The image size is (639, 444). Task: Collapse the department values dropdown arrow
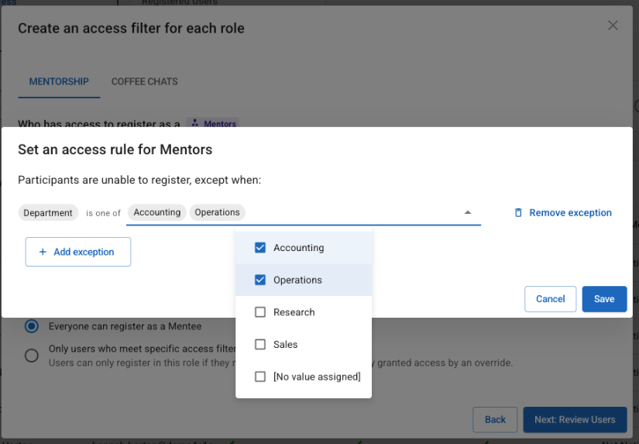click(x=467, y=212)
